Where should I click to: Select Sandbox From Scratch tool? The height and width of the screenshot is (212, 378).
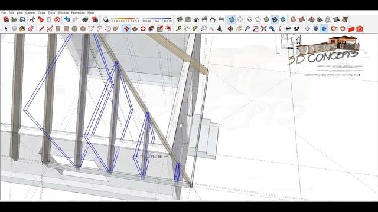[x=302, y=19]
